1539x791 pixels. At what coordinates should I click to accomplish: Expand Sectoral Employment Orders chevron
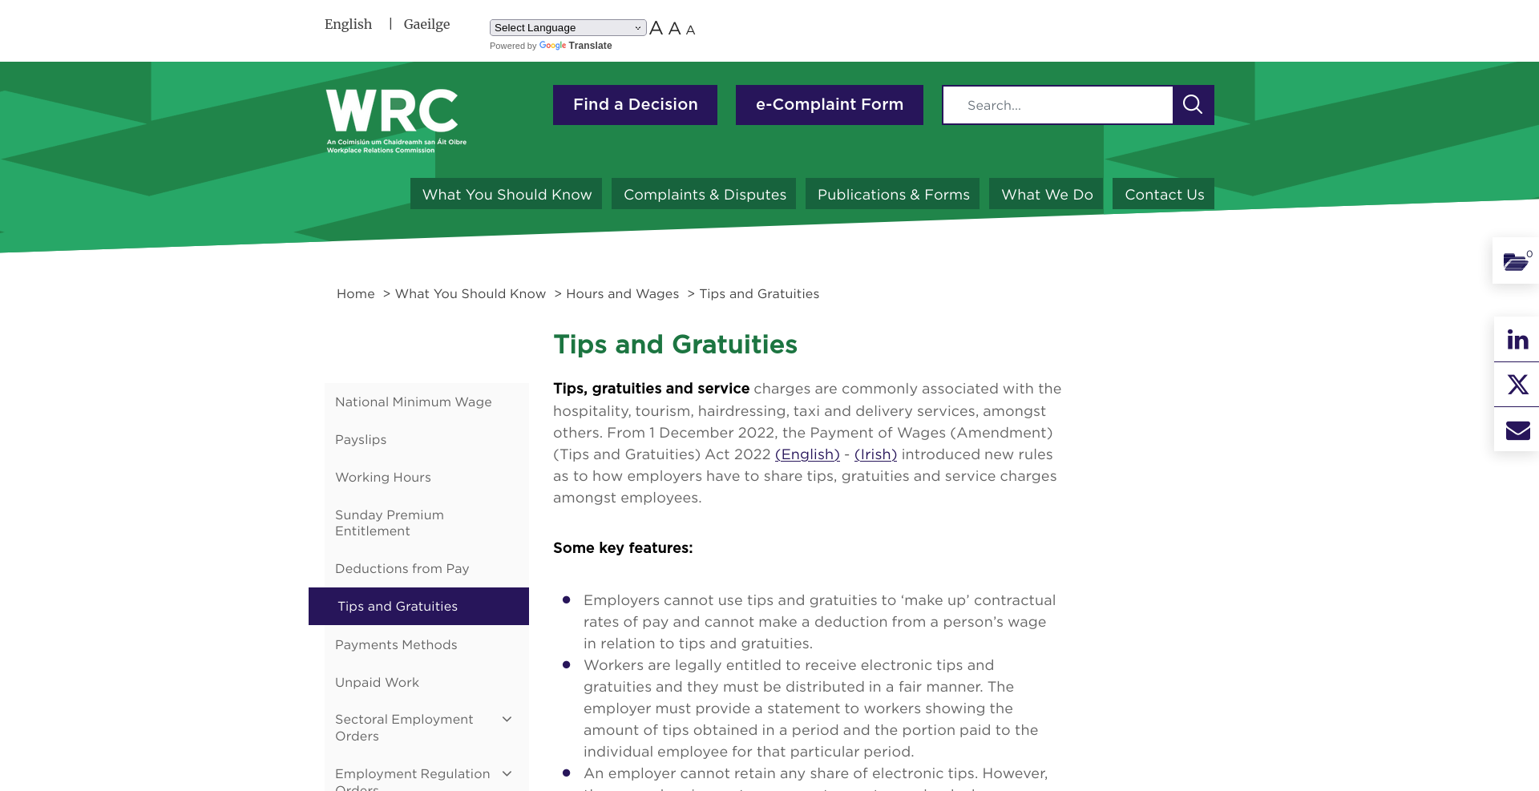(507, 720)
